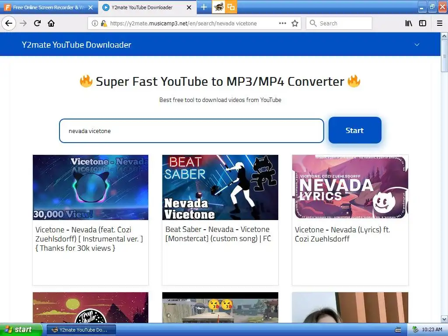Switch to Free Online Screen Recorder tab
448x336 pixels.
click(49, 7)
